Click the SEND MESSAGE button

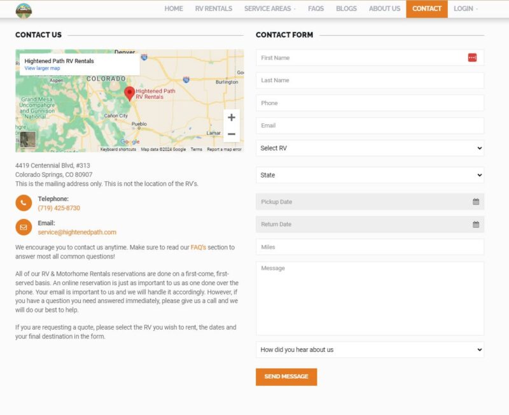coord(286,377)
